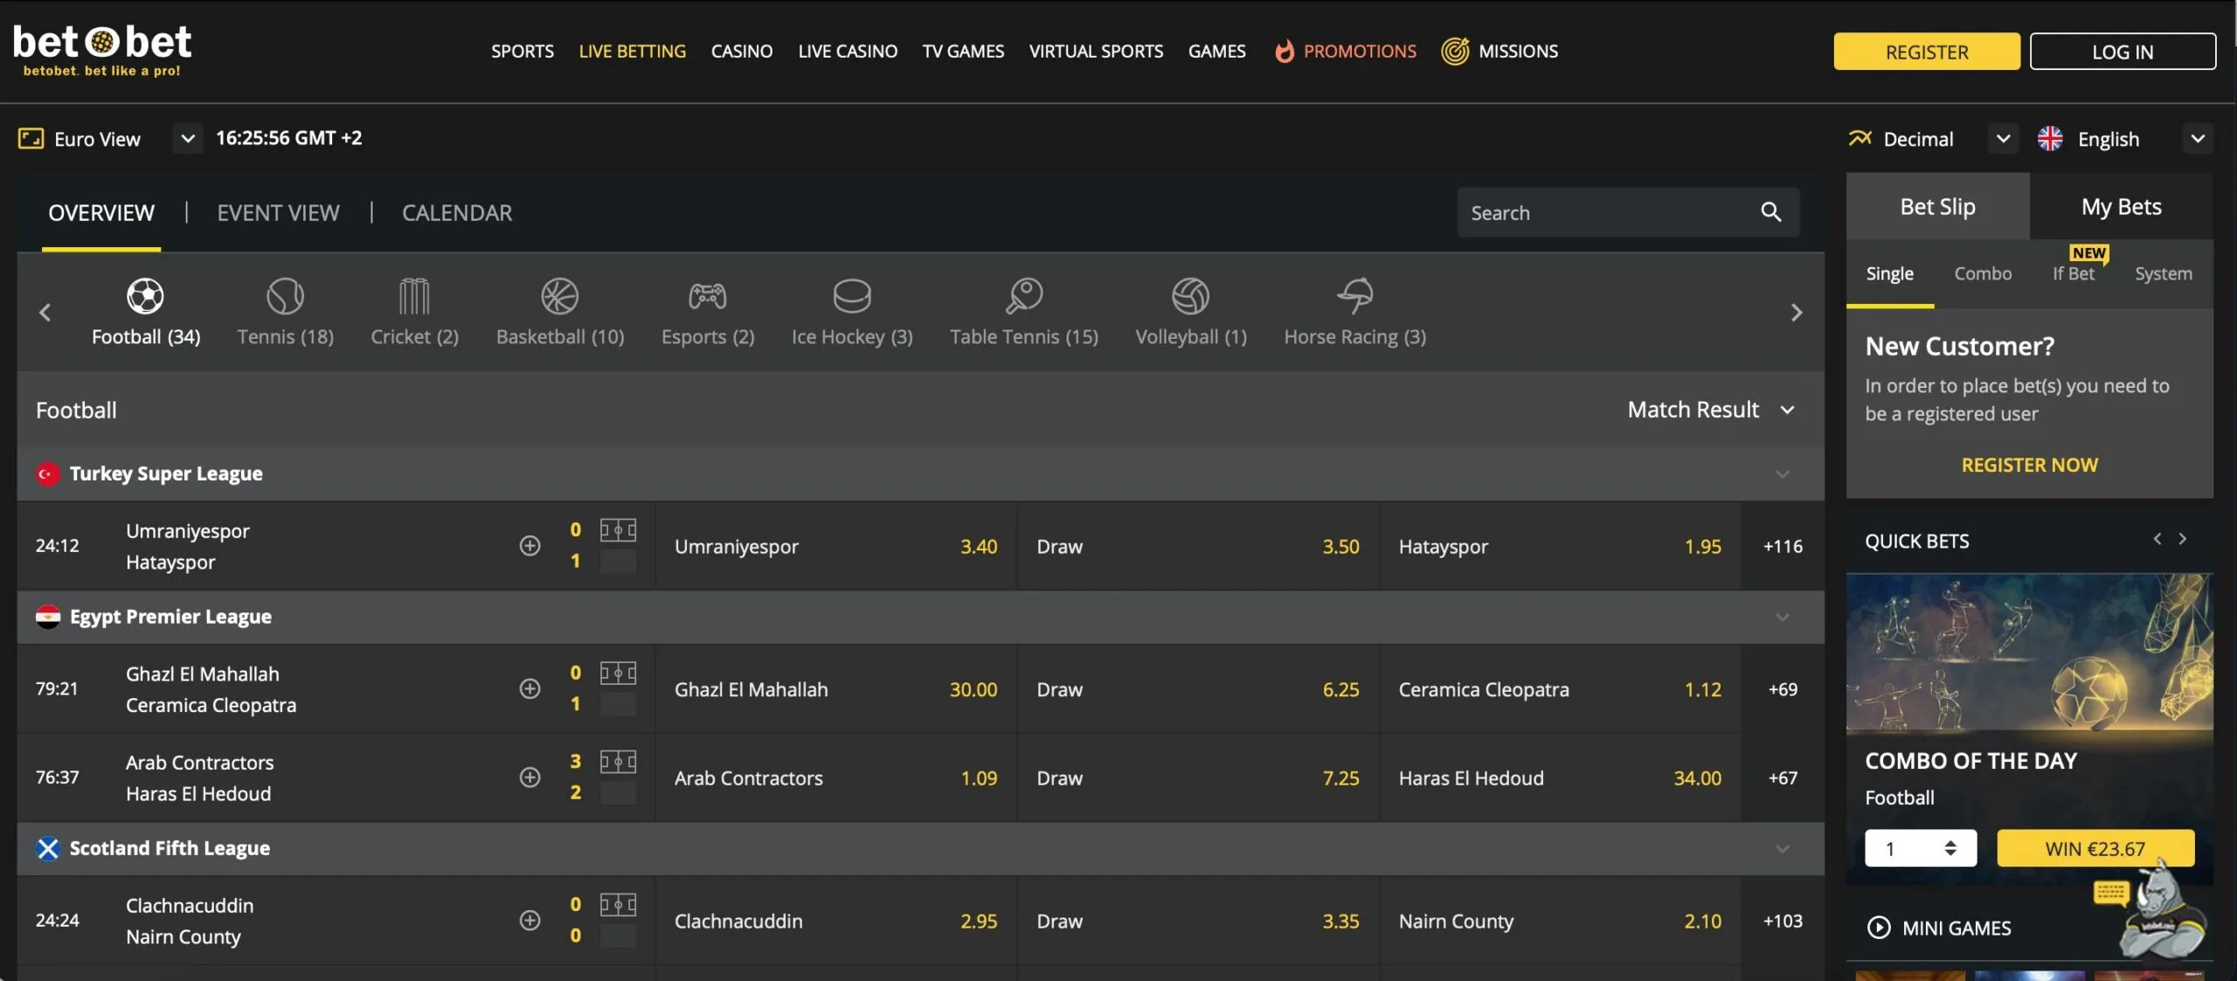Viewport: 2237px width, 981px height.
Task: Select the Ice Hockey puck icon
Action: 851,296
